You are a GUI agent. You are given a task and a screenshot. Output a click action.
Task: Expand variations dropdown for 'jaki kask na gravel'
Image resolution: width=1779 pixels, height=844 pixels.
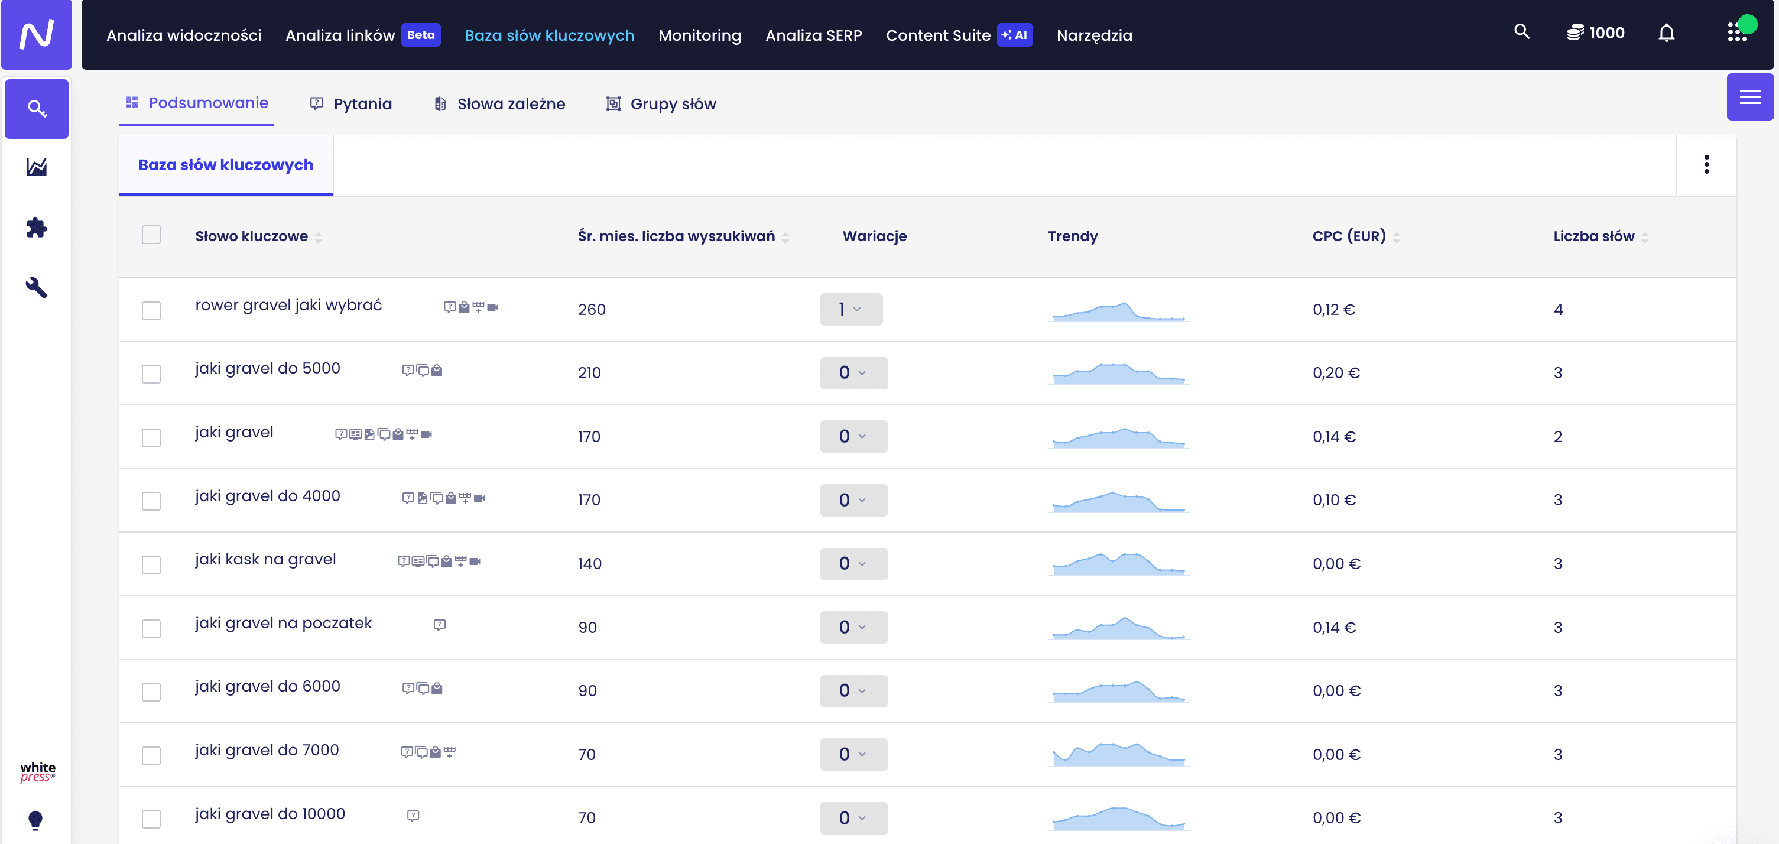[x=853, y=564]
